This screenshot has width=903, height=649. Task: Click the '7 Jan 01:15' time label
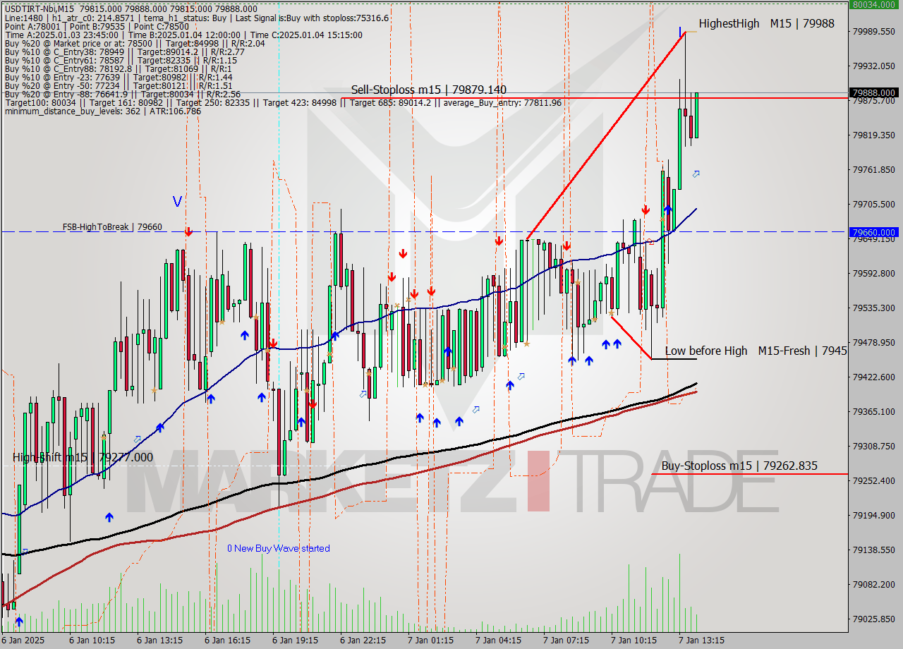431,641
